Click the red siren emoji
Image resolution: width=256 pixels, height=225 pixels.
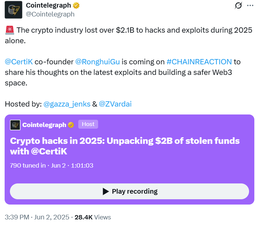9,30
